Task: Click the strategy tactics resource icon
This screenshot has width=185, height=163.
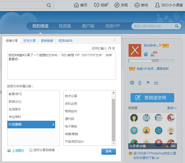Action: pyautogui.click(x=159, y=131)
